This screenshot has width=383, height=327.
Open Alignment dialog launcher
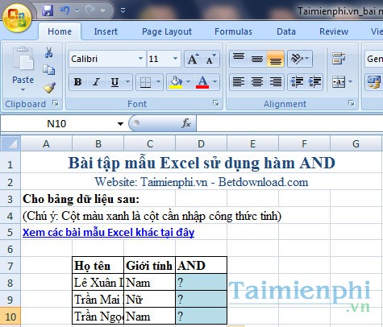pos(352,103)
